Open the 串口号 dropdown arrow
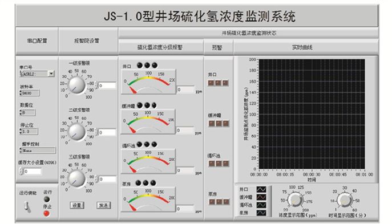 [x=51, y=74]
